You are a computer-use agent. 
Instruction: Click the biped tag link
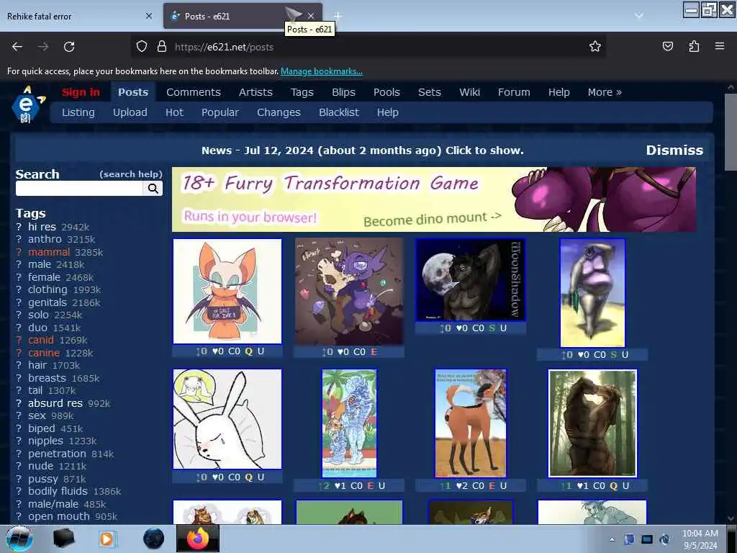[41, 428]
